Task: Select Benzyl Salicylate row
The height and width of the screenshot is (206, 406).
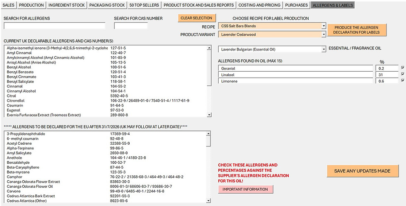Action: coord(105,81)
